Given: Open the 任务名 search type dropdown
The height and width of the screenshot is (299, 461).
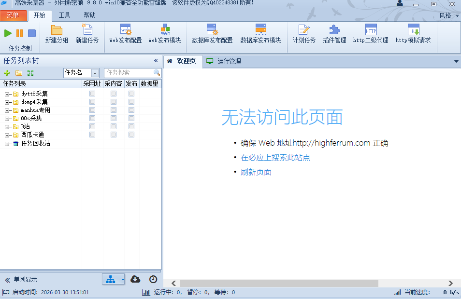Looking at the screenshot, I should coord(95,73).
